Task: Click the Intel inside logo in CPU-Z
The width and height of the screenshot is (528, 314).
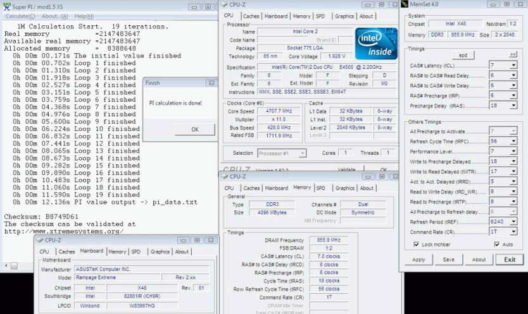Action: coord(376,44)
